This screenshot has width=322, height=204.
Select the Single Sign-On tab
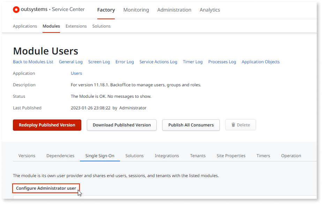(x=100, y=156)
